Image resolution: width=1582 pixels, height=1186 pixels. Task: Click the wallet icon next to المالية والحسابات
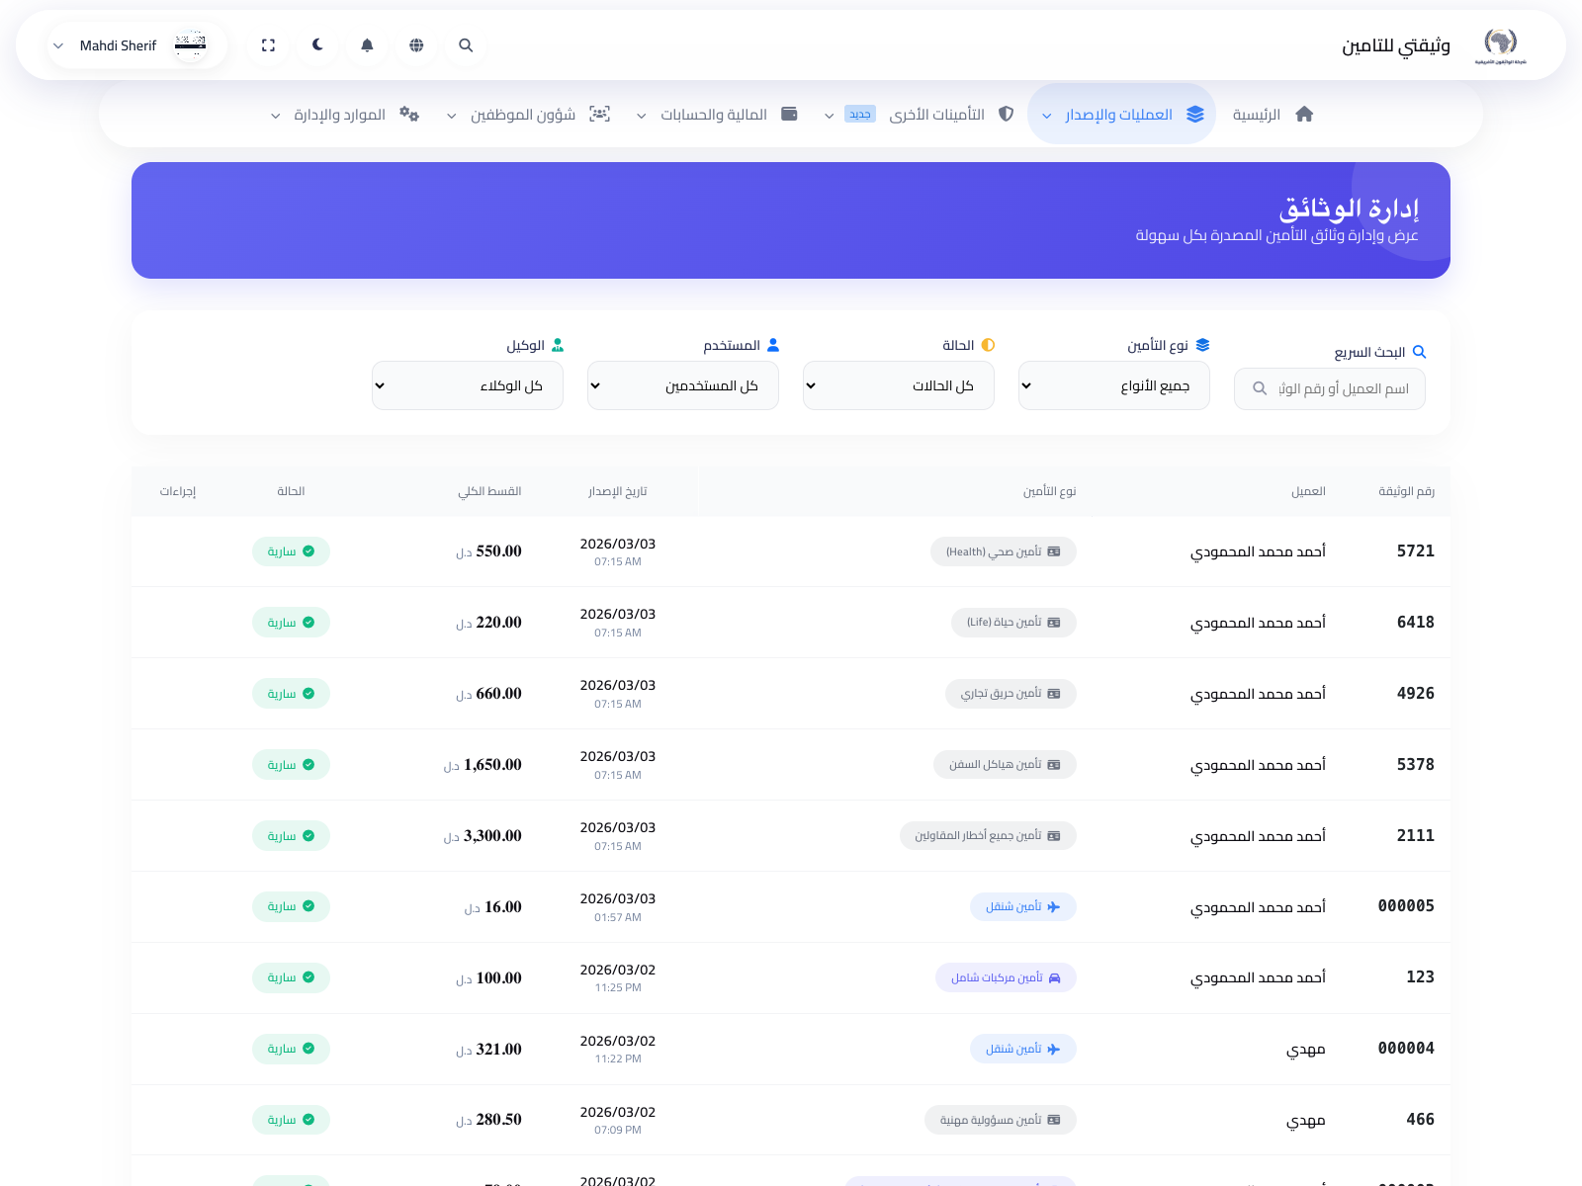[x=789, y=114]
